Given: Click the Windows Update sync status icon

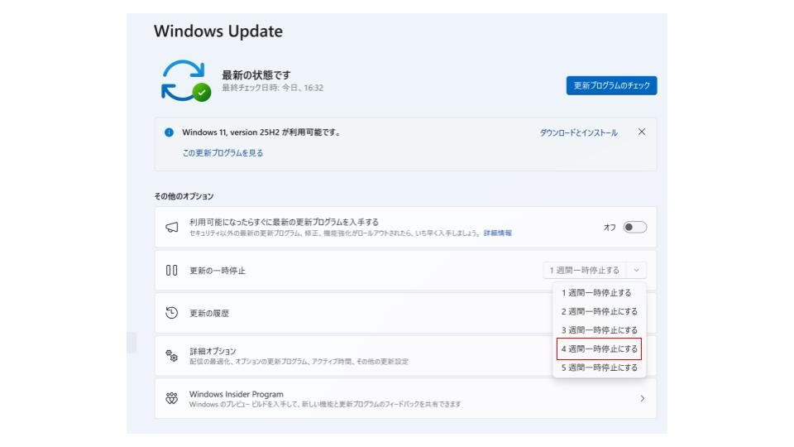Looking at the screenshot, I should pyautogui.click(x=185, y=80).
